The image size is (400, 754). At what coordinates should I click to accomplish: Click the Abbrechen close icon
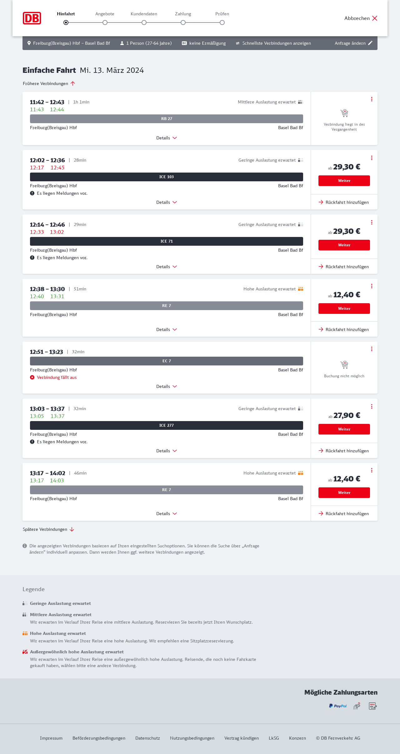tap(375, 18)
